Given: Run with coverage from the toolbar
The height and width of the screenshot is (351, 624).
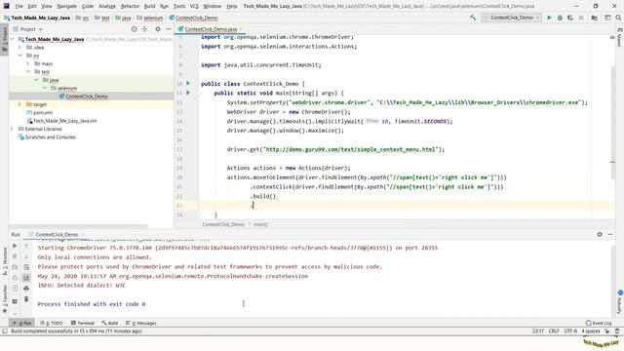Looking at the screenshot, I should [x=570, y=18].
